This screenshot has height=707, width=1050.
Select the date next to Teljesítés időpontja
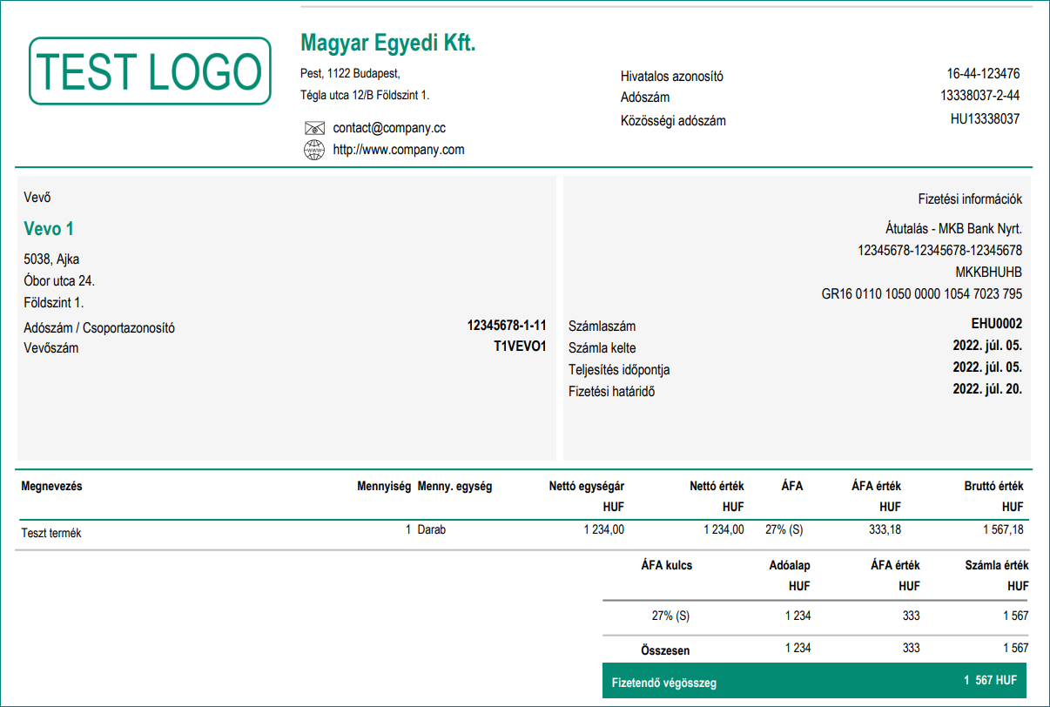pyautogui.click(x=987, y=367)
